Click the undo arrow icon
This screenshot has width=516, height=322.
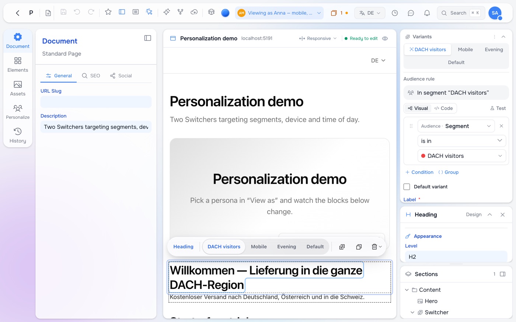[x=77, y=12]
